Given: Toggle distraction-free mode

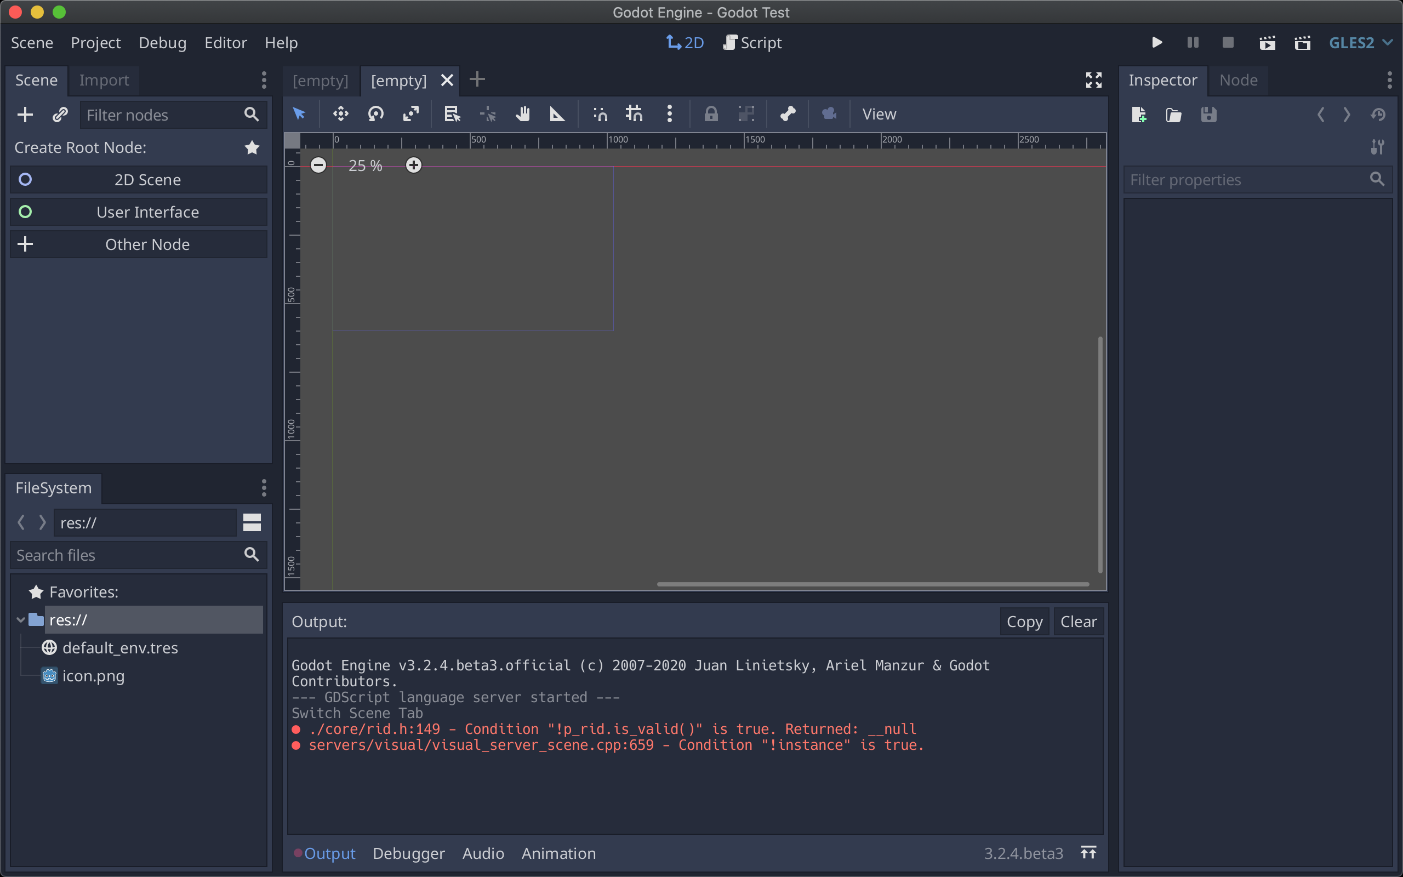Looking at the screenshot, I should 1093,80.
